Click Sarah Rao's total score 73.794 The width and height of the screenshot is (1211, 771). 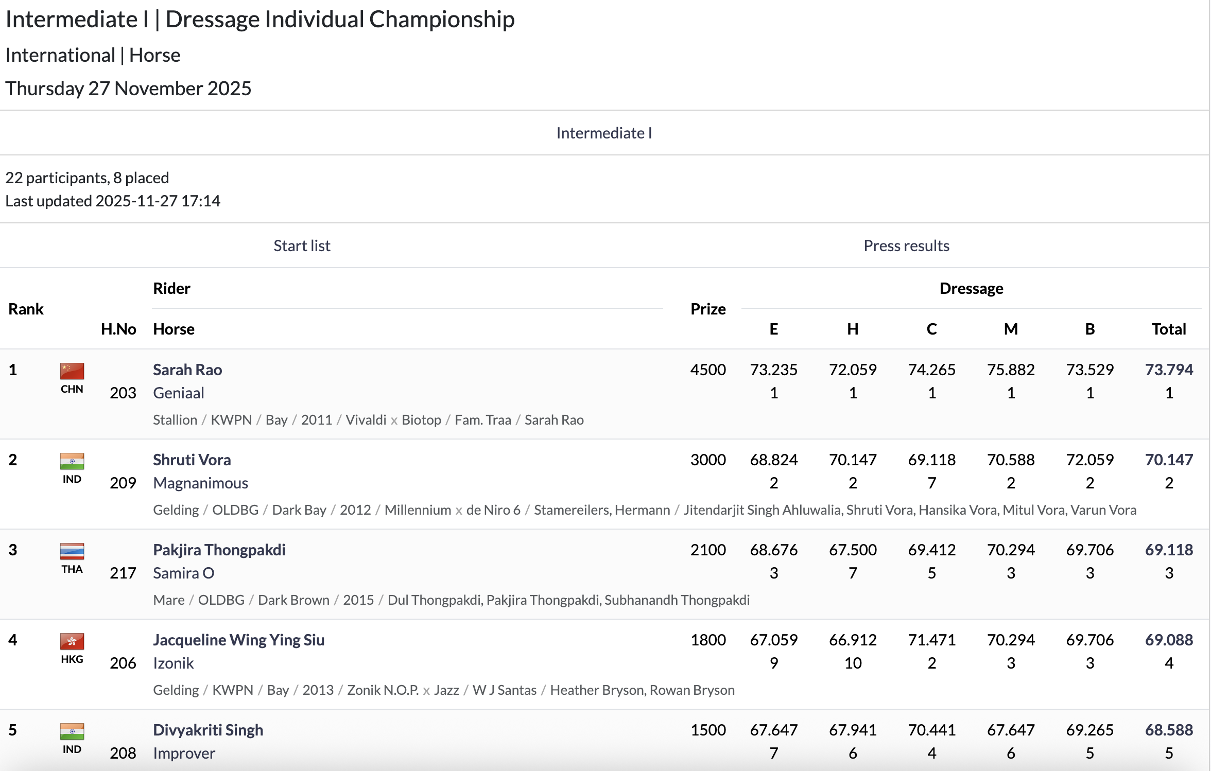point(1169,370)
